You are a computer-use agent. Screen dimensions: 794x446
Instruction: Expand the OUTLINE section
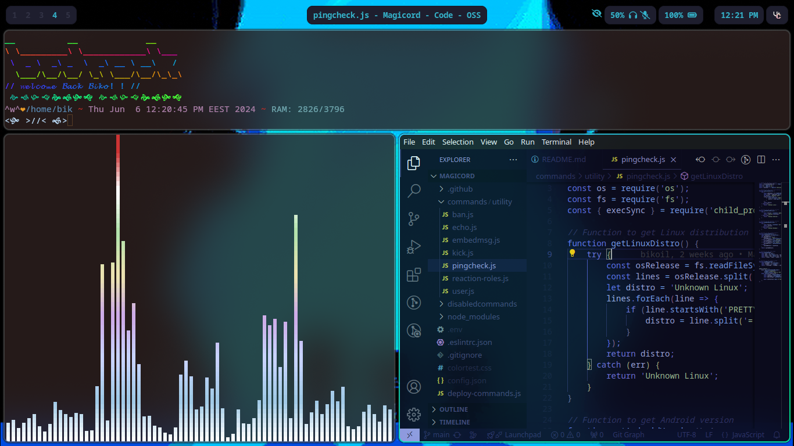[477, 409]
